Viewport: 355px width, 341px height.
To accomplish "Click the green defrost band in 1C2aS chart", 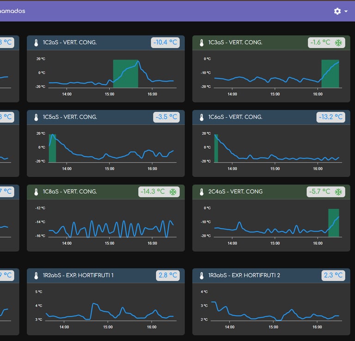I will [x=125, y=74].
